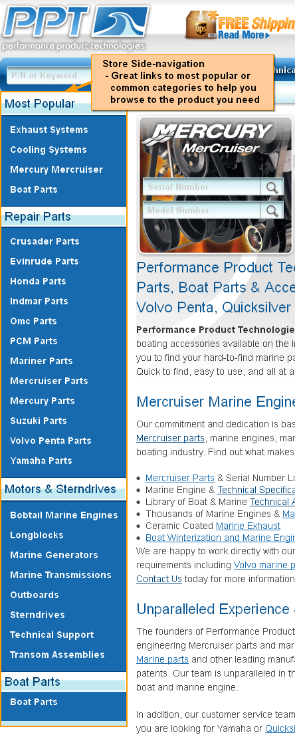Click the Mercury MerCruiser banner logo
This screenshot has height=735, width=295.
pyautogui.click(x=207, y=138)
